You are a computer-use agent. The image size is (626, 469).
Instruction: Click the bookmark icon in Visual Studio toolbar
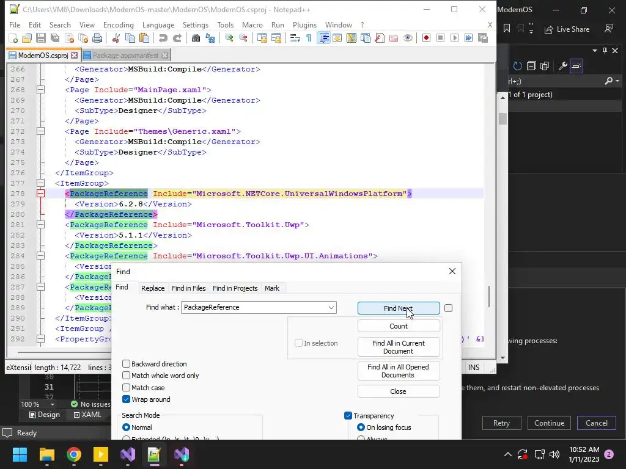click(507, 28)
